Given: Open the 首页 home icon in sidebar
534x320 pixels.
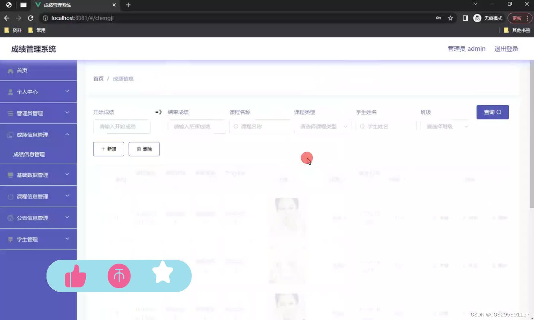Looking at the screenshot, I should tap(10, 71).
